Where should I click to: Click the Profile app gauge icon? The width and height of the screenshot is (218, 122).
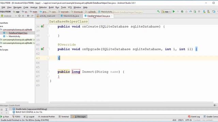pos(191,12)
